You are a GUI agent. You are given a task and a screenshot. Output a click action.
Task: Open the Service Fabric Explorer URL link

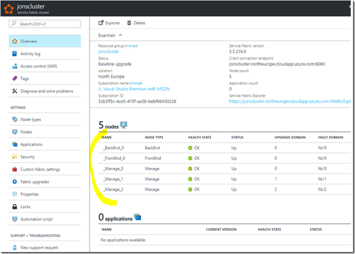point(290,101)
